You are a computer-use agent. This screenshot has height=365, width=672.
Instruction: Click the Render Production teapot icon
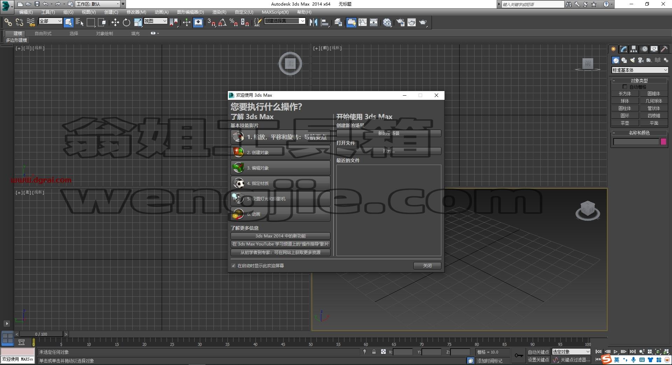coord(423,22)
